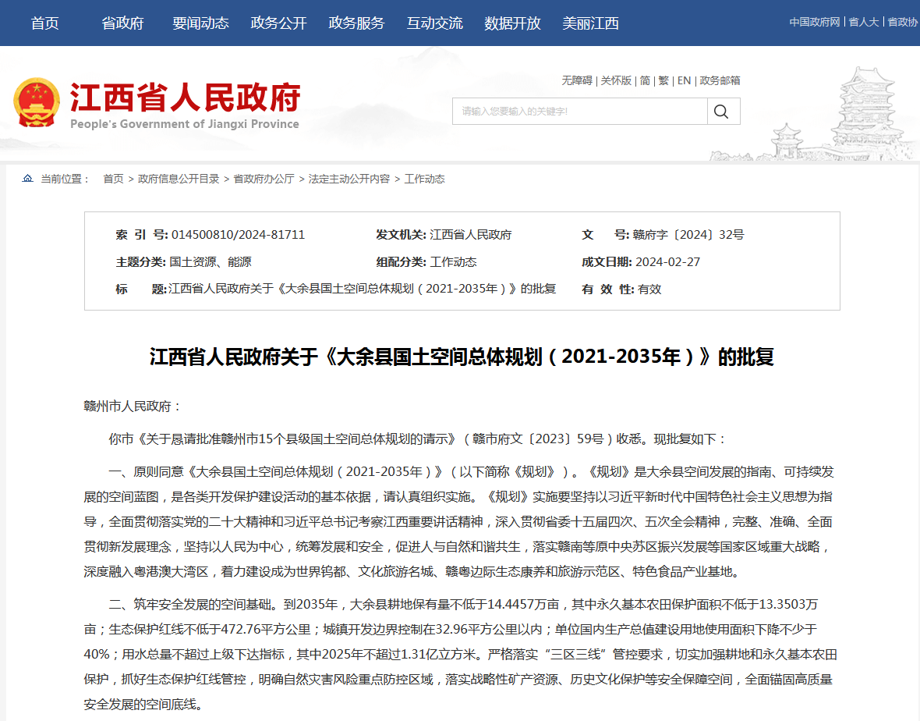The width and height of the screenshot is (920, 721).
Task: Turn on 关怀版 care mode
Action: (616, 80)
